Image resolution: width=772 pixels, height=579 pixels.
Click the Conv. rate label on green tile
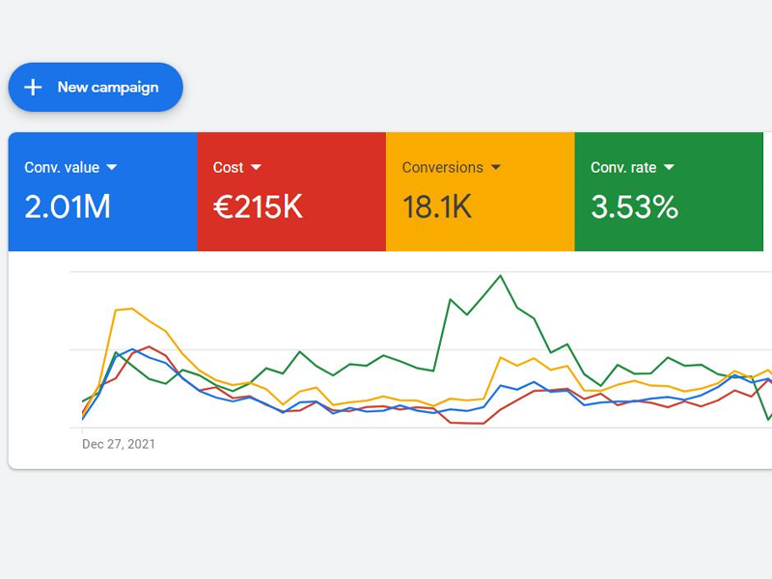623,168
